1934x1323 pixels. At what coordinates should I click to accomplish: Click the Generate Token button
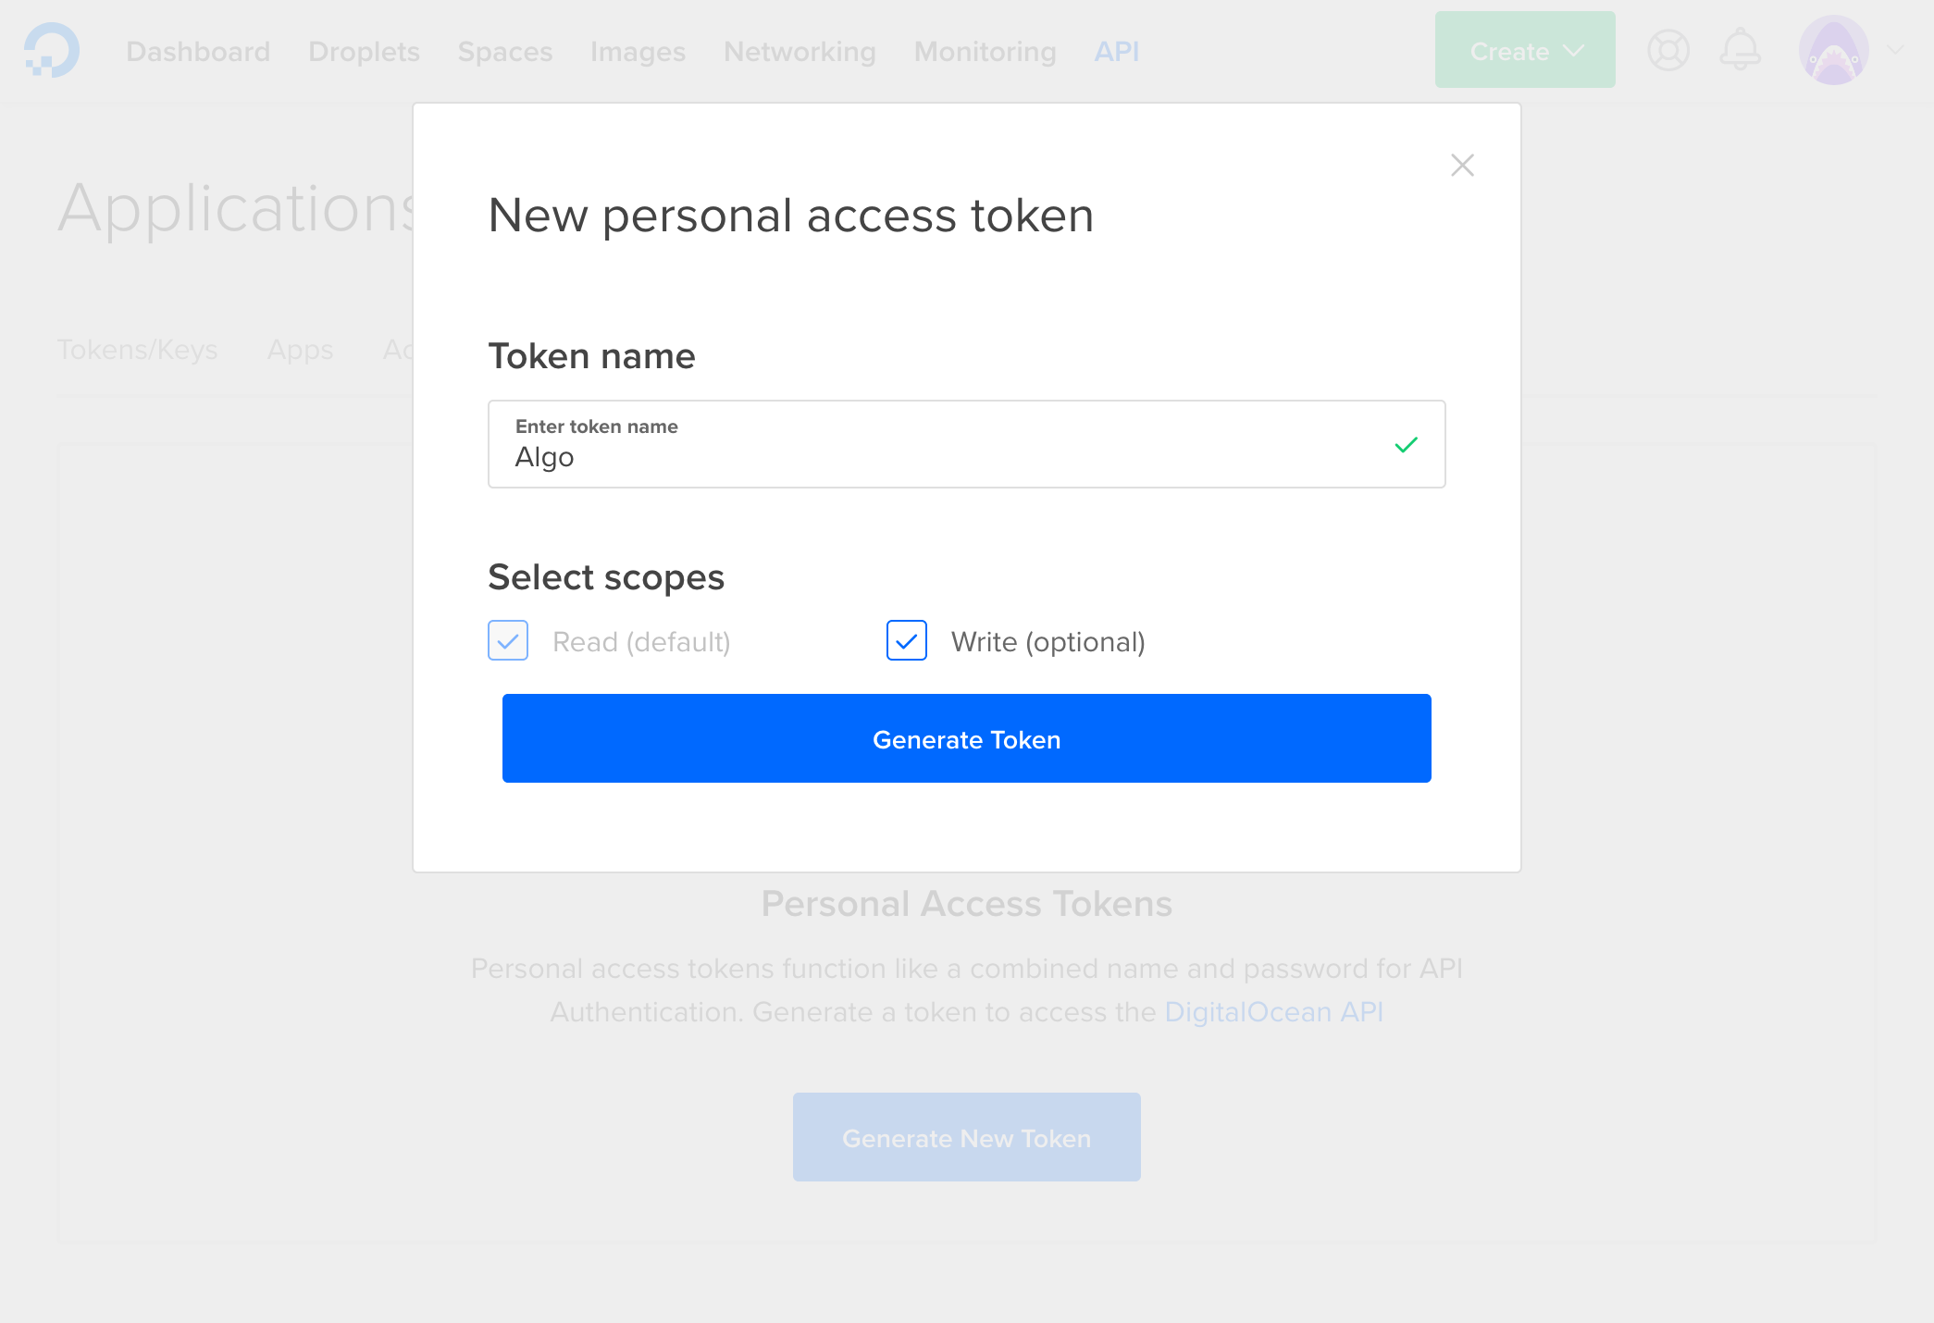pyautogui.click(x=965, y=739)
